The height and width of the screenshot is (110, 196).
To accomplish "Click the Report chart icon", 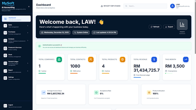I will (x=5, y=71).
